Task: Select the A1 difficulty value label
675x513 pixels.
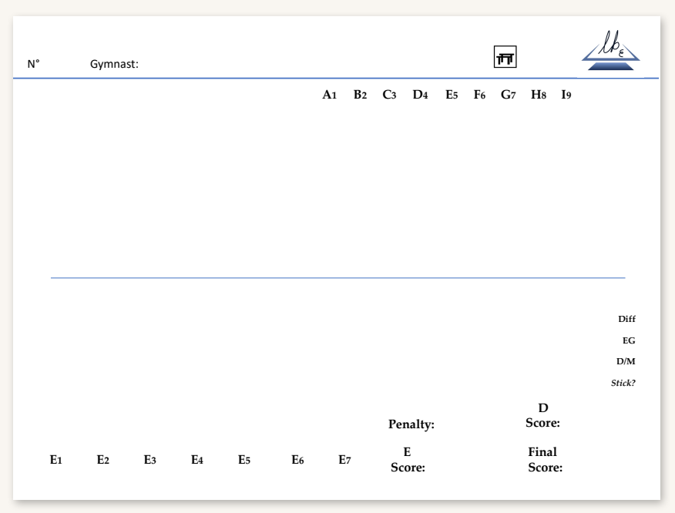Action: coord(330,95)
